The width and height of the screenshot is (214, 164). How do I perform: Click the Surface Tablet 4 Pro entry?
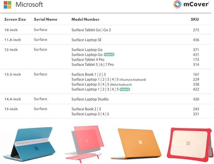(x=88, y=59)
